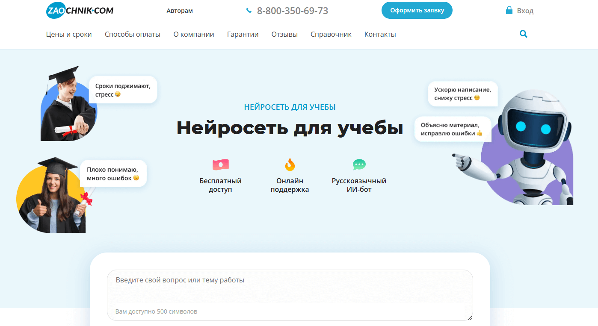
Task: Open the Справочник page
Action: point(331,34)
